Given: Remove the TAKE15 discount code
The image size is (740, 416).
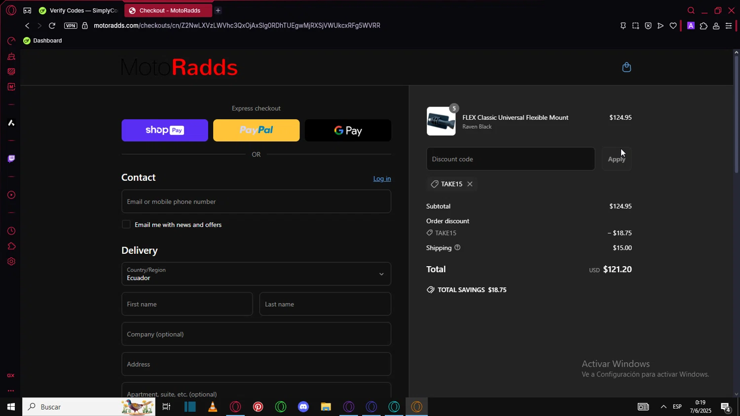Looking at the screenshot, I should click(470, 184).
